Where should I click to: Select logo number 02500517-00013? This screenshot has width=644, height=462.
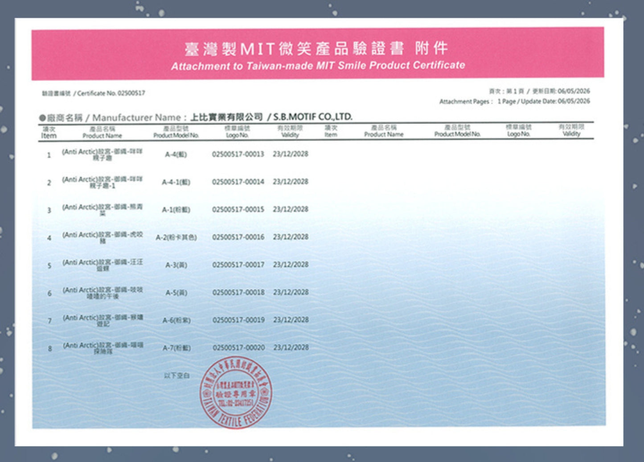[x=238, y=154]
